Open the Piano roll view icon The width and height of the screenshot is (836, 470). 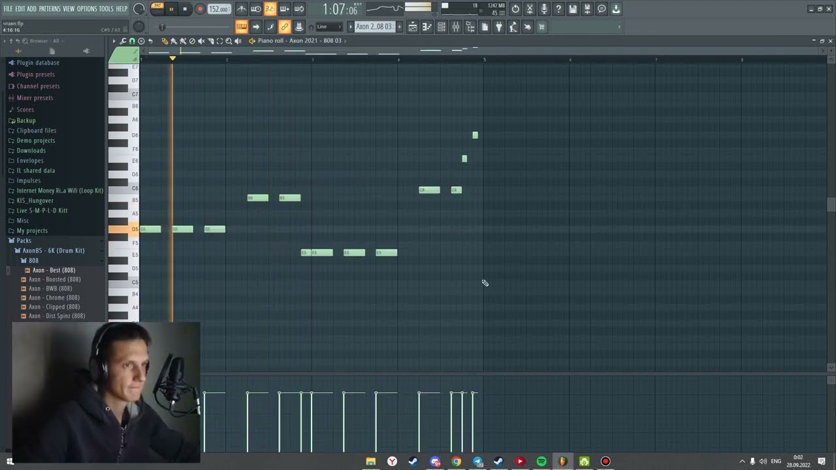[427, 27]
